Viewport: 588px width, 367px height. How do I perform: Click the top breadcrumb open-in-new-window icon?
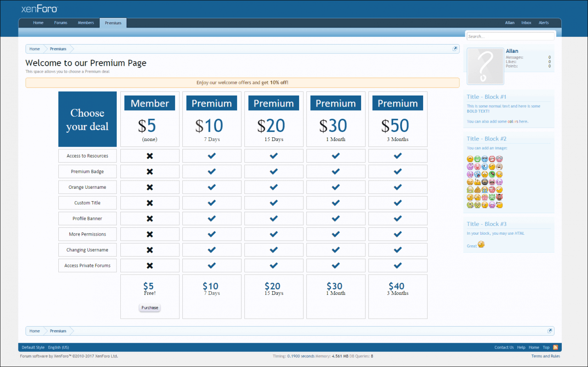click(455, 49)
